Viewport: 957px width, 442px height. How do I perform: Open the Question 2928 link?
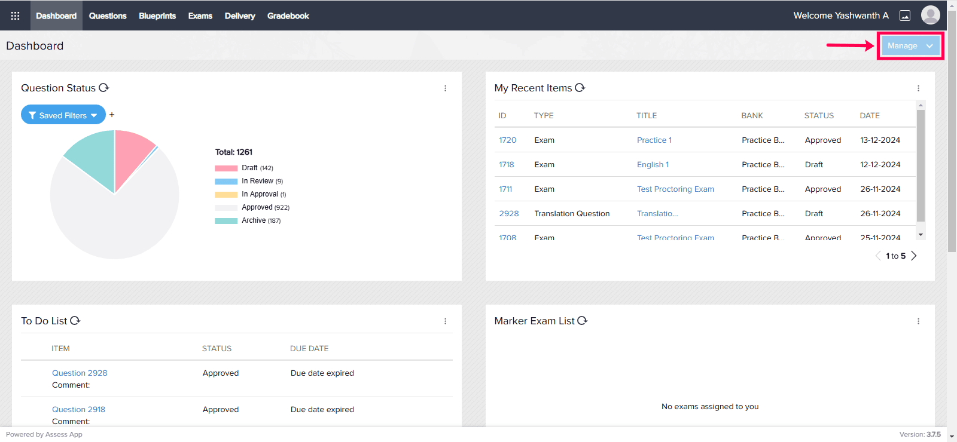coord(80,373)
